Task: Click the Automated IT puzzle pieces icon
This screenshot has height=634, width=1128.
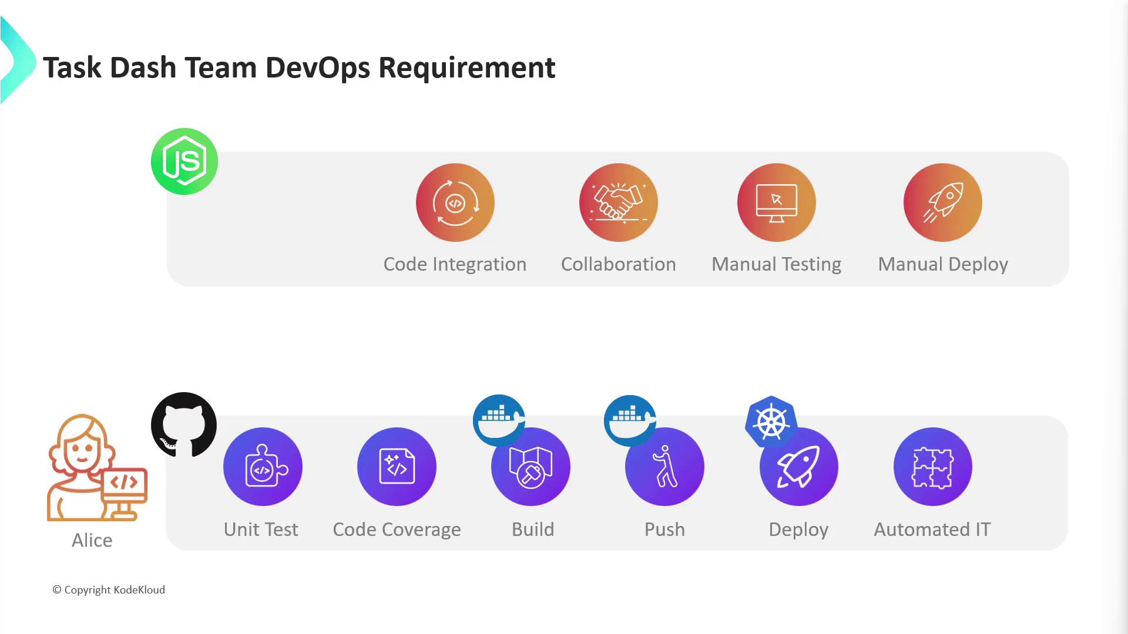Action: tap(932, 467)
